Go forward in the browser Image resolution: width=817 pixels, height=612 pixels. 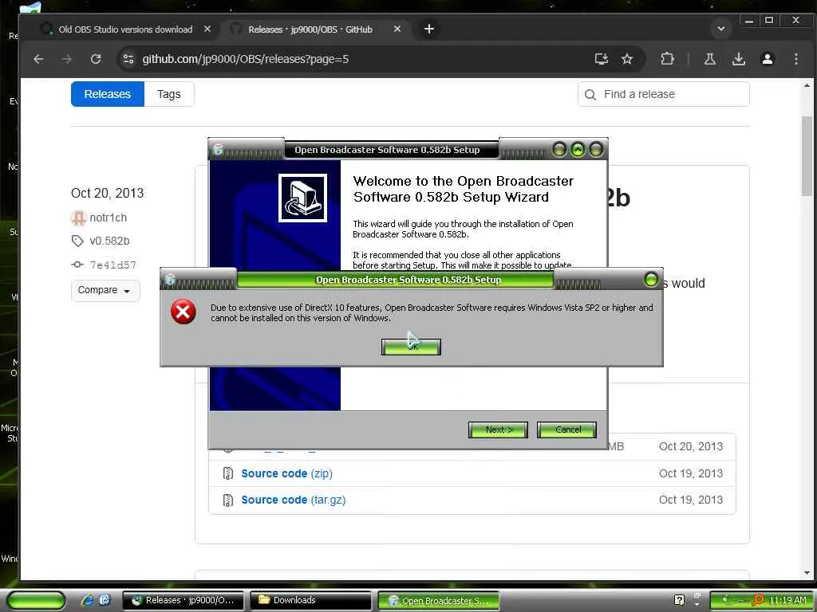[67, 59]
